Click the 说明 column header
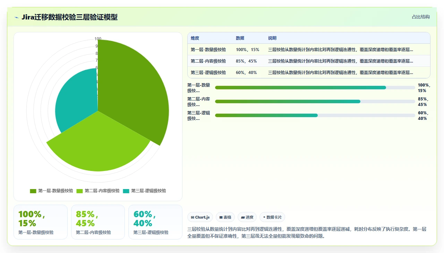 tap(272, 38)
